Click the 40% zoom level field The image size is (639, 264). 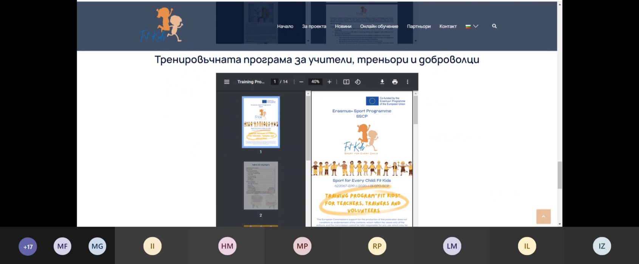coord(316,82)
